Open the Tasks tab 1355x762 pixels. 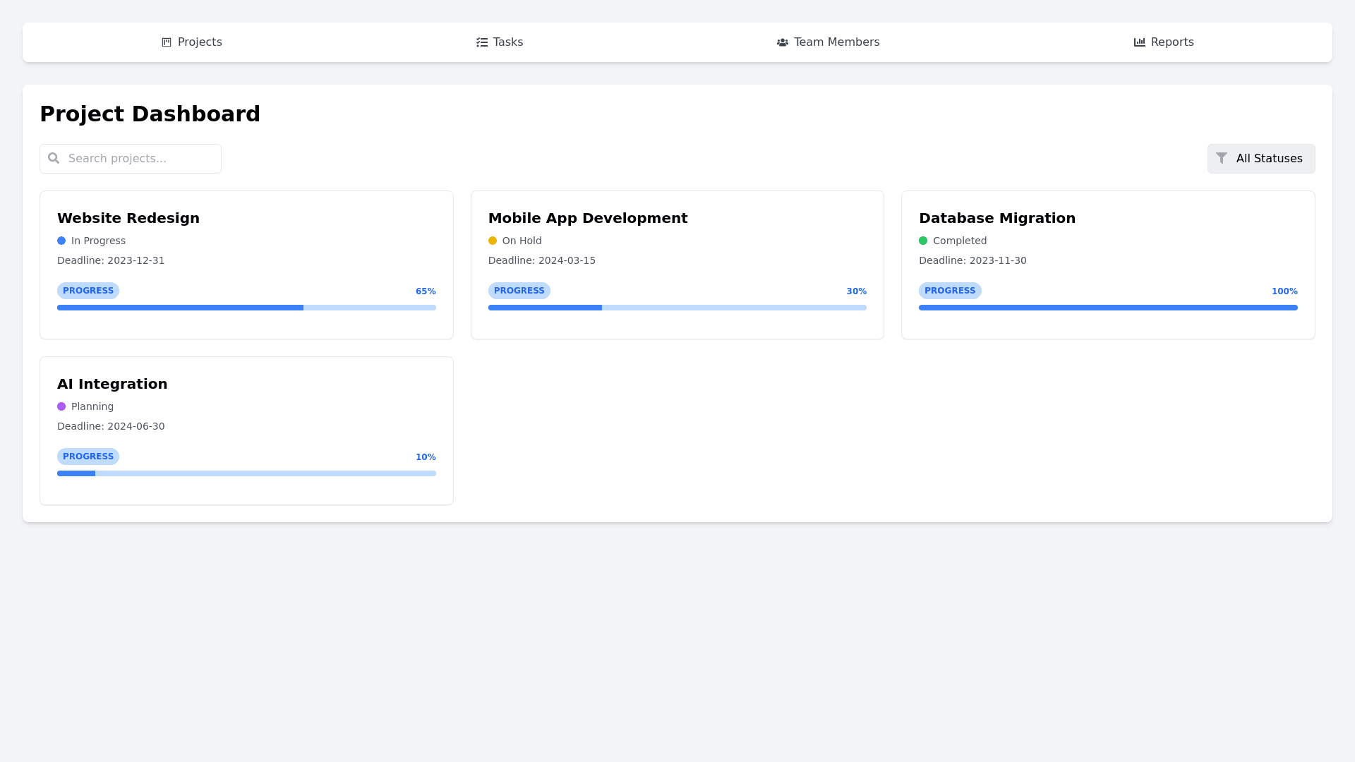click(x=500, y=42)
